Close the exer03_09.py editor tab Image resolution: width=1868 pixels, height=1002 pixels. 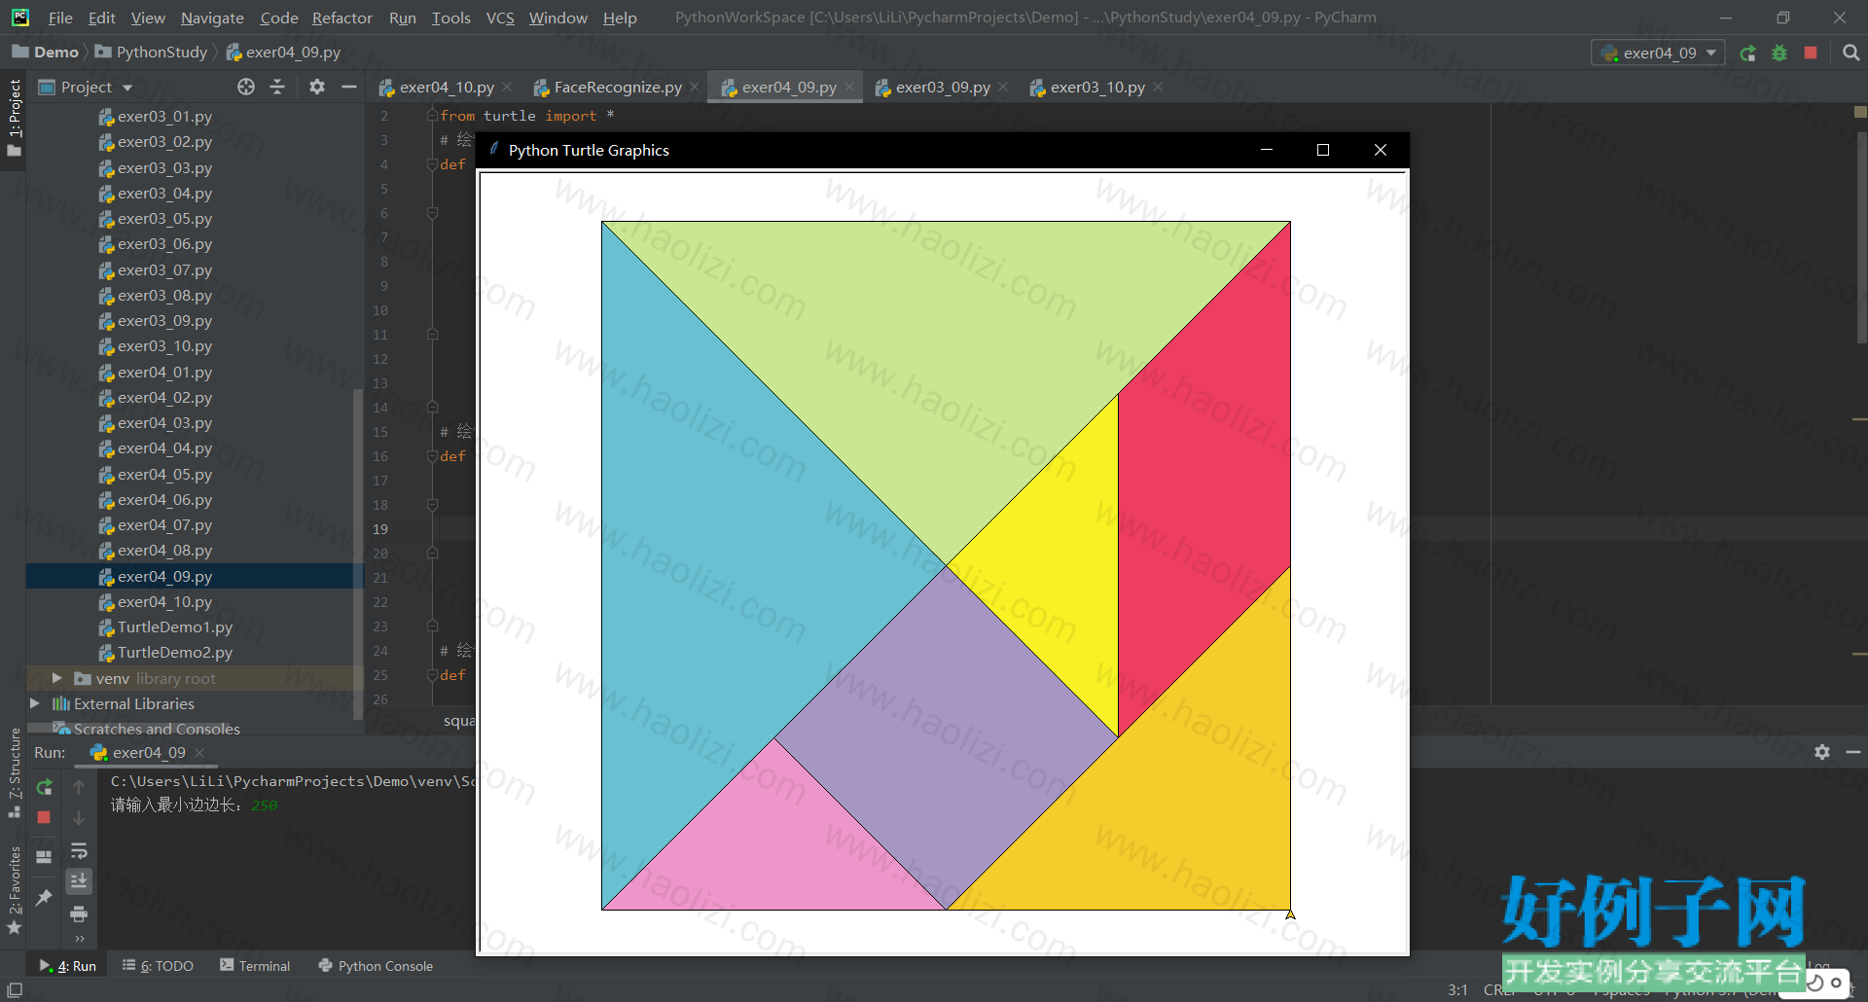click(1003, 87)
